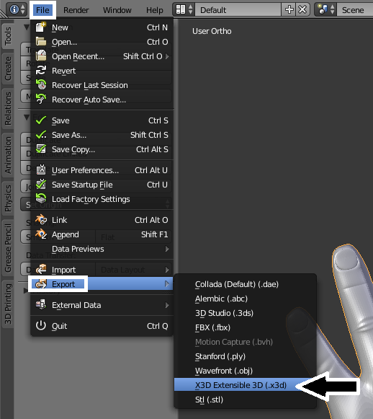This screenshot has height=419, width=373.
Task: Click the Link icon
Action: tap(41, 220)
